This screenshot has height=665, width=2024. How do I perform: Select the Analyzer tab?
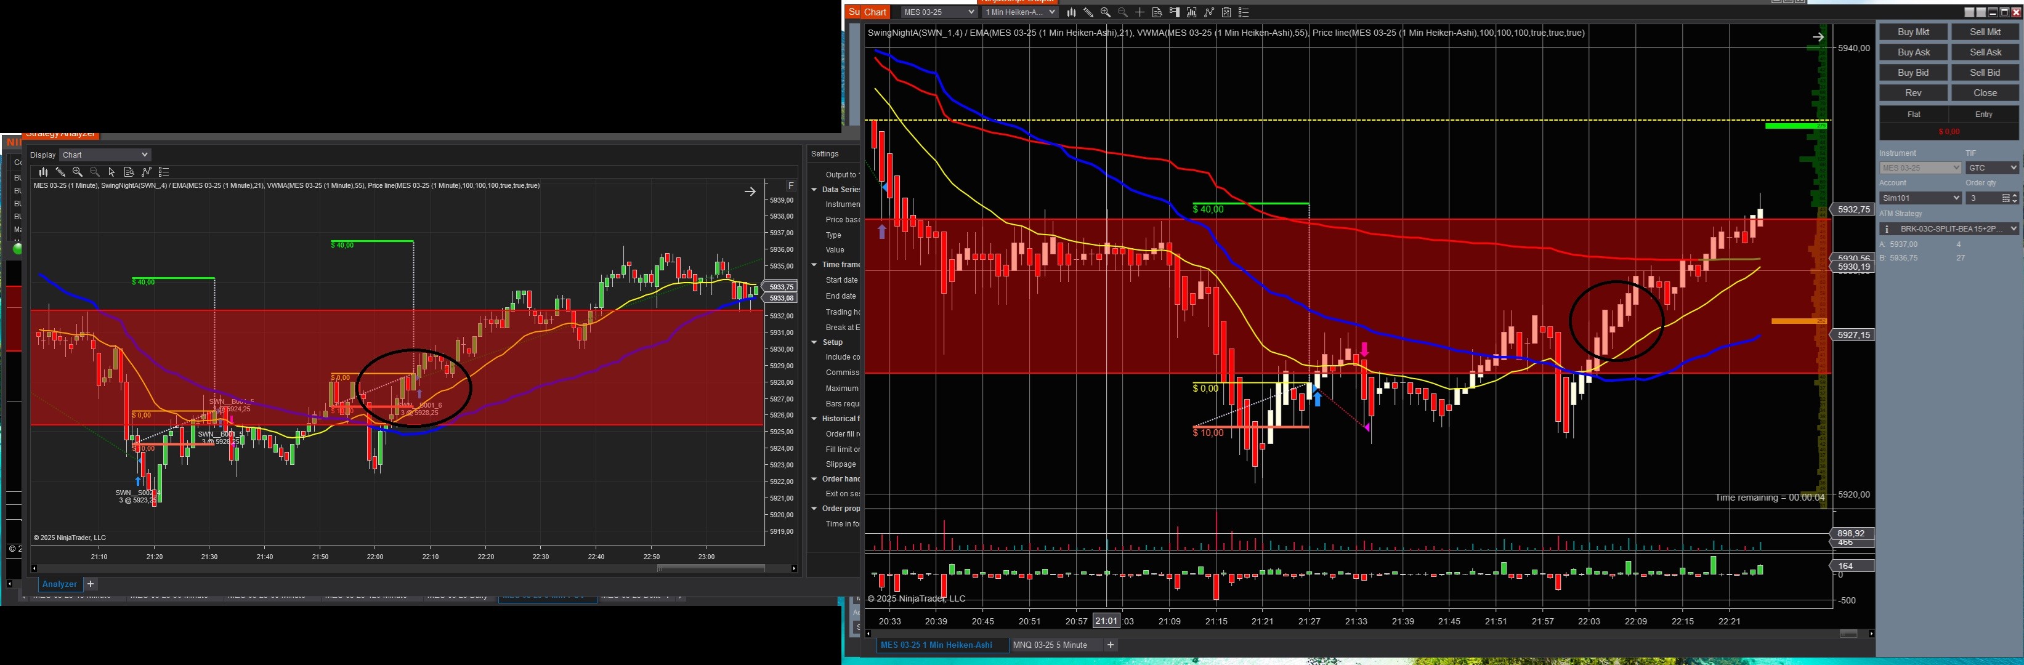tap(60, 584)
